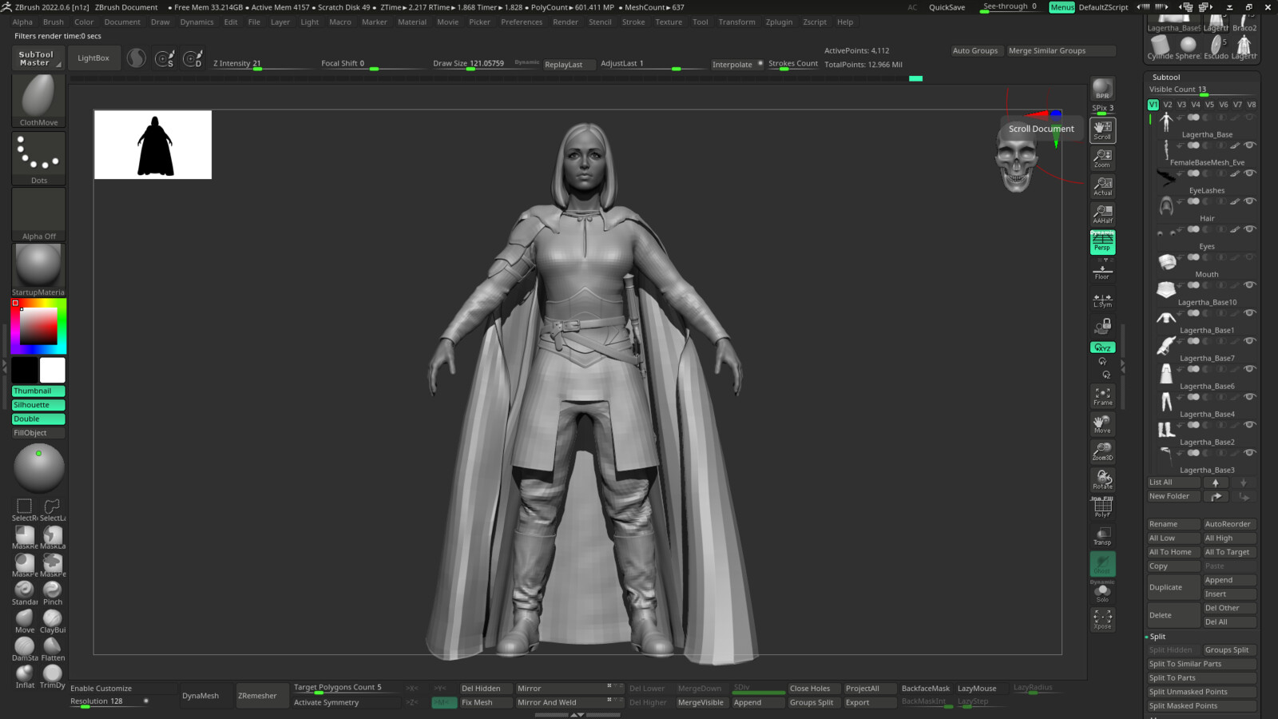Open the Preferences menu

pos(522,22)
